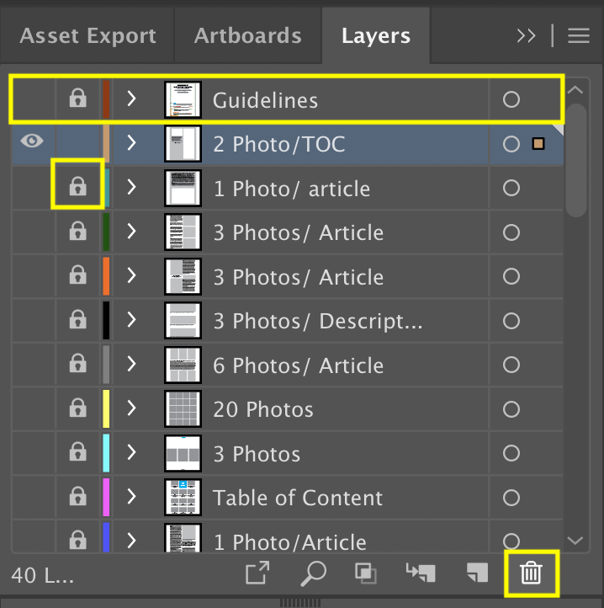Unlock the 20 Photos layer

pos(77,409)
